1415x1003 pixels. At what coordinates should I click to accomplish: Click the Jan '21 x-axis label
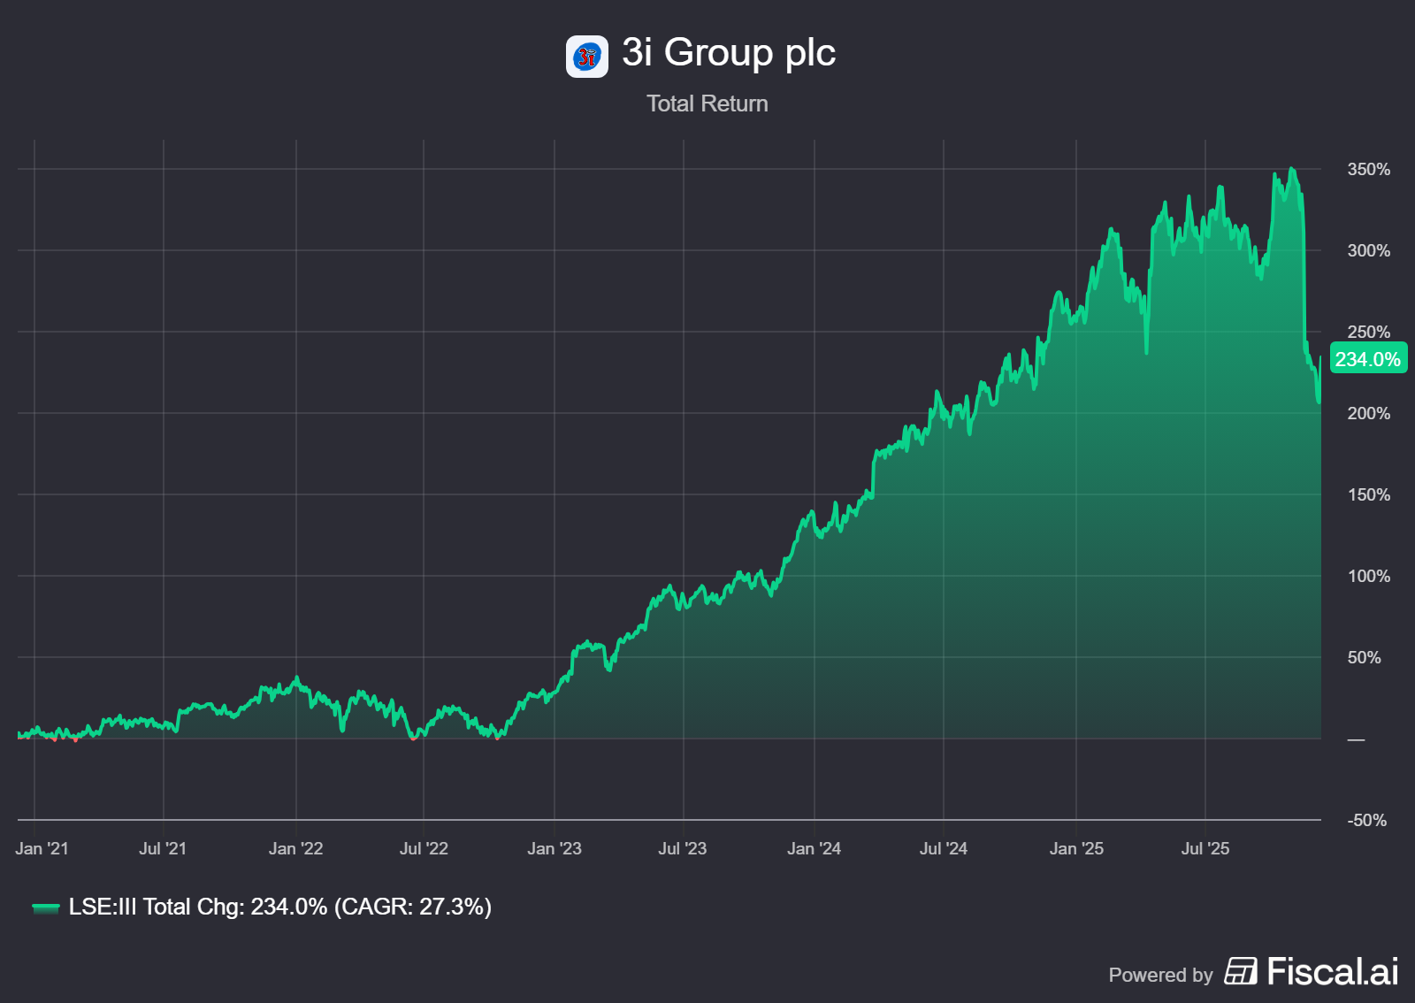42,848
